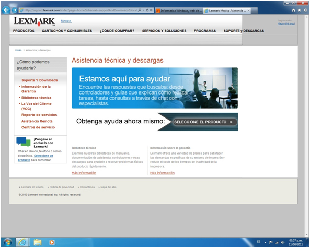Go forward with the browser forward arrow
This screenshot has height=248, width=310.
15,10
